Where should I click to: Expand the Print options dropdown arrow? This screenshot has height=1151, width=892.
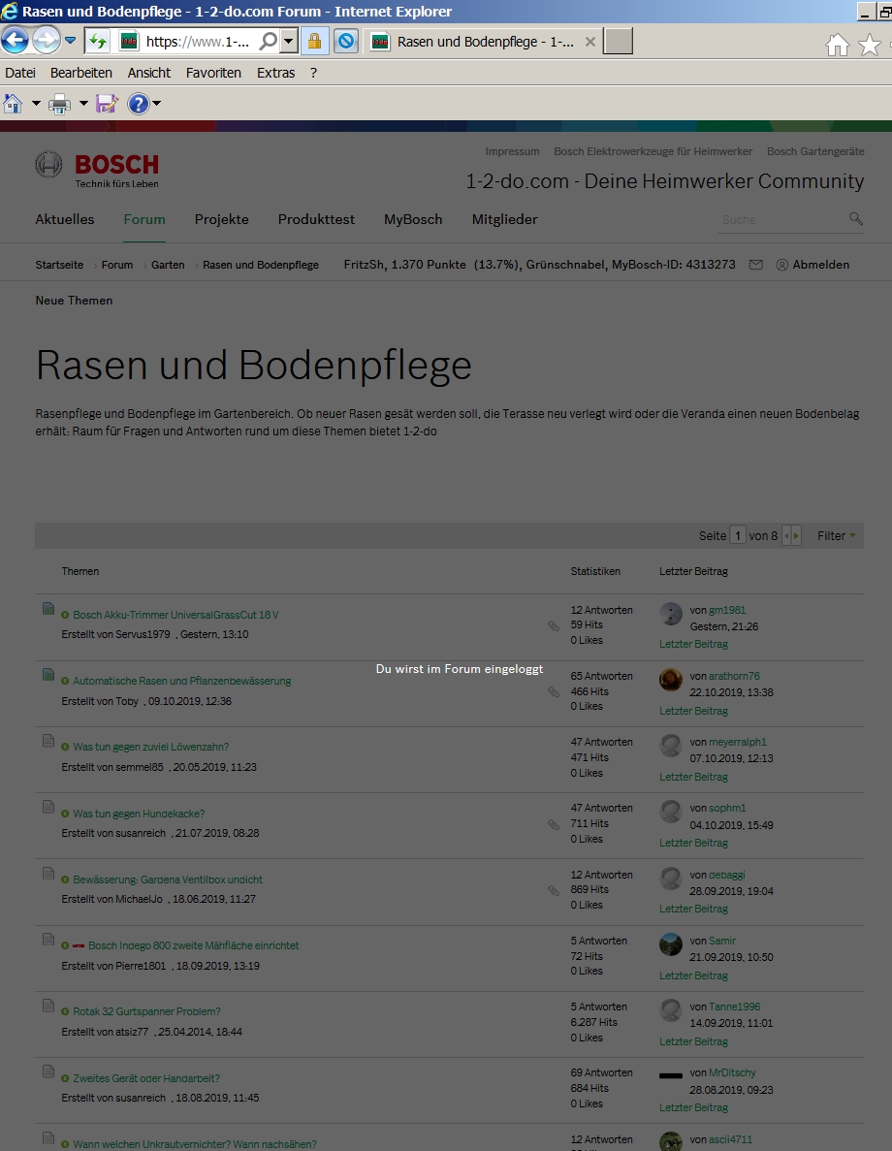(x=83, y=104)
